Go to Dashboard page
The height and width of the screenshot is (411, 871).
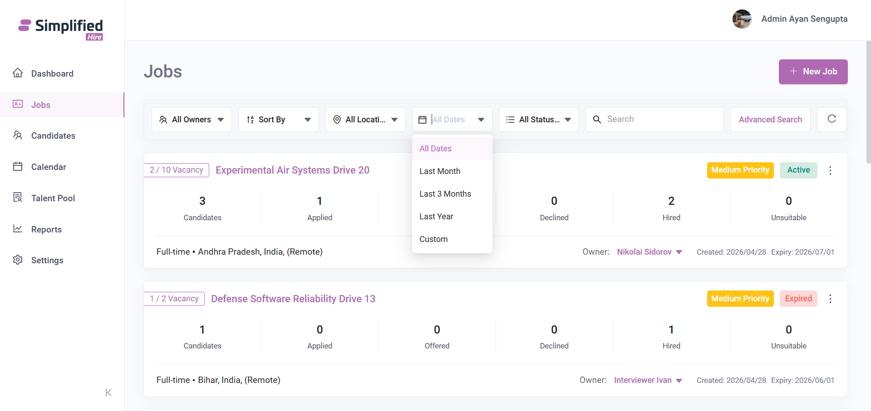52,73
